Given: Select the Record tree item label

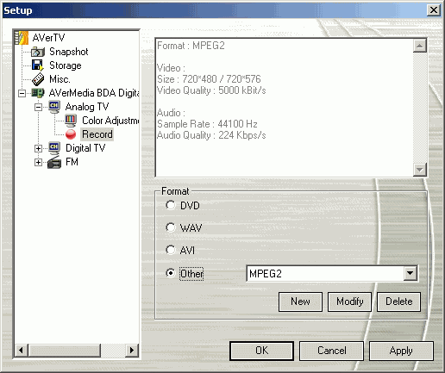Looking at the screenshot, I should pos(97,134).
